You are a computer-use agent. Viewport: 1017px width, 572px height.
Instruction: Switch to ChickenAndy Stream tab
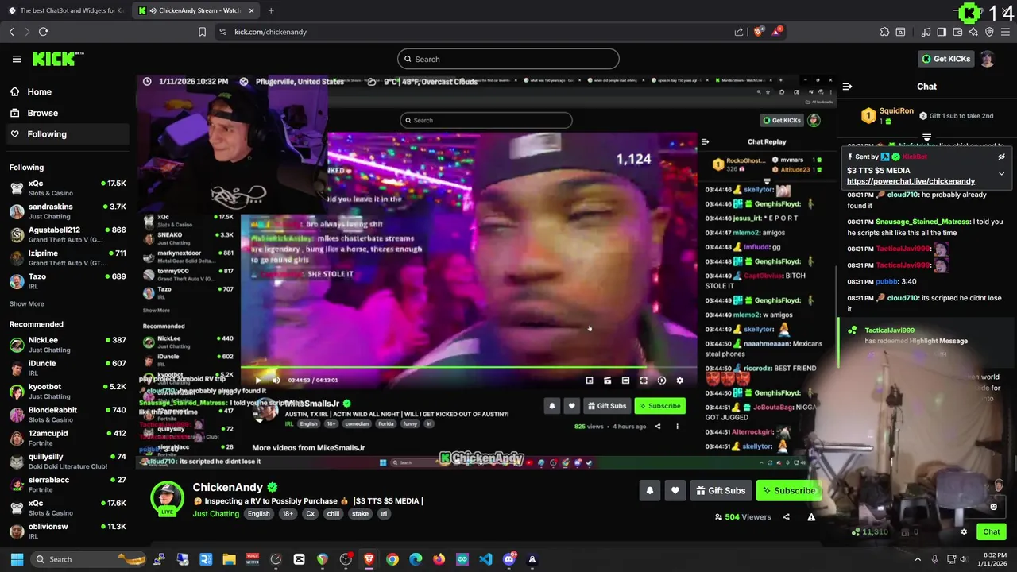[x=196, y=10]
